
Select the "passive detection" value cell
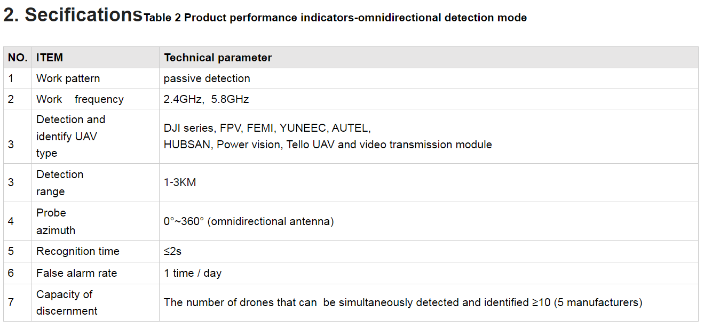click(207, 78)
